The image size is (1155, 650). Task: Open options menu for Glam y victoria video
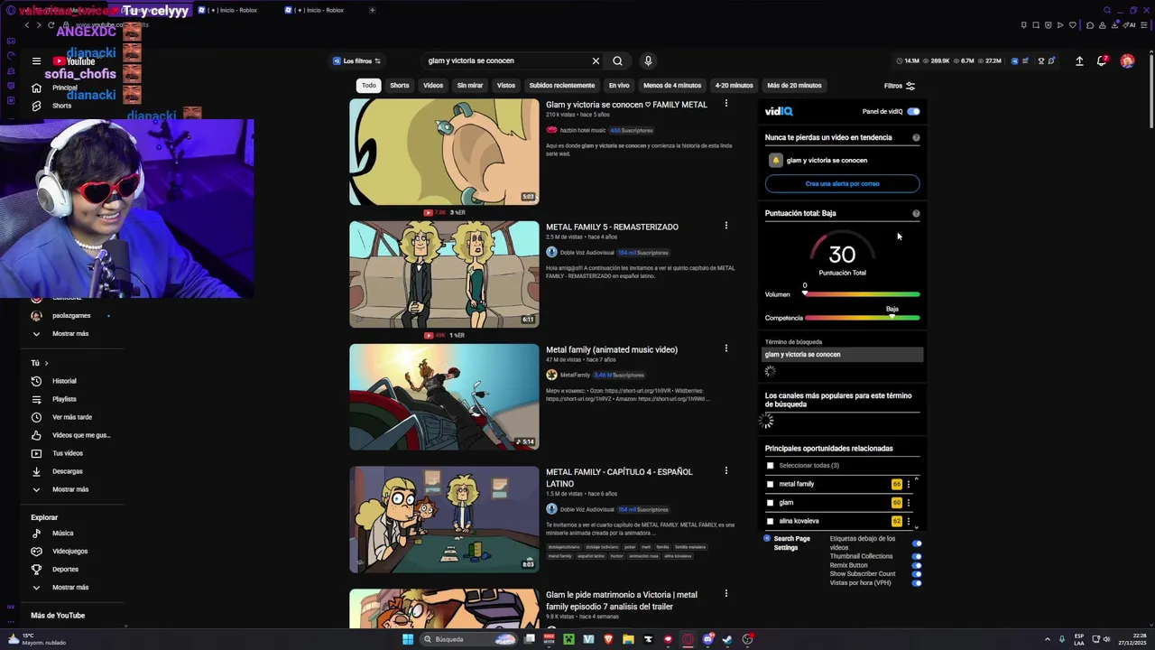725,104
